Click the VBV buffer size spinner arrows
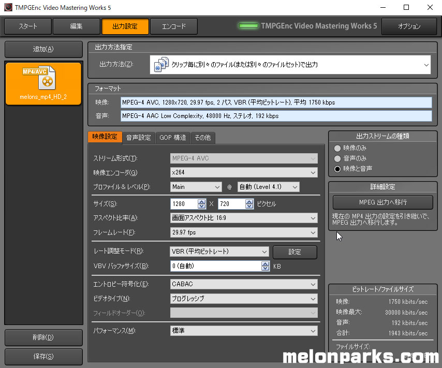Screen dimensions: 442x368 [266, 266]
